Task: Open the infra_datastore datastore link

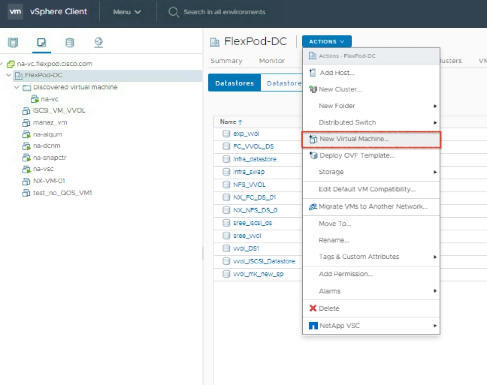Action: click(x=255, y=159)
